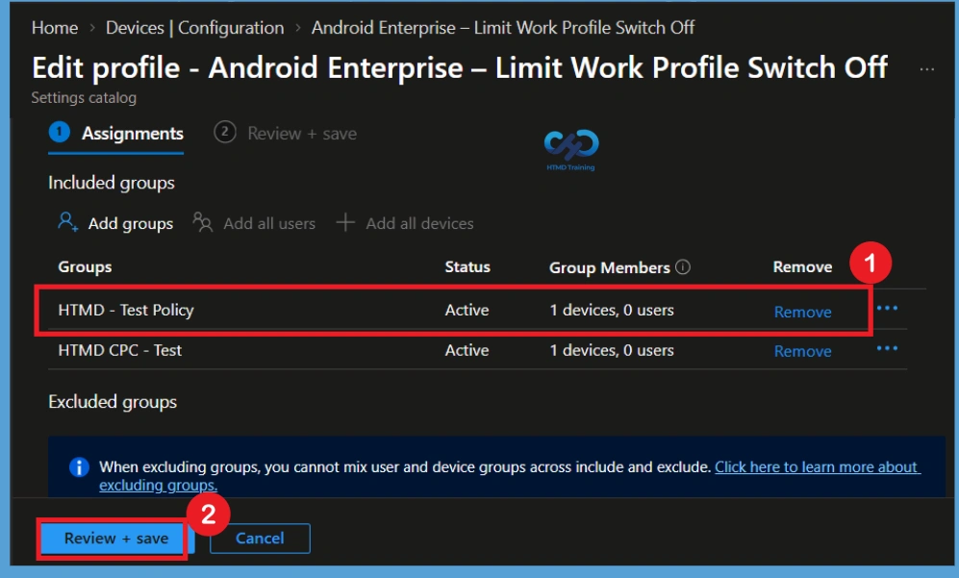Click the Group Members info icon
The image size is (959, 578).
(683, 267)
